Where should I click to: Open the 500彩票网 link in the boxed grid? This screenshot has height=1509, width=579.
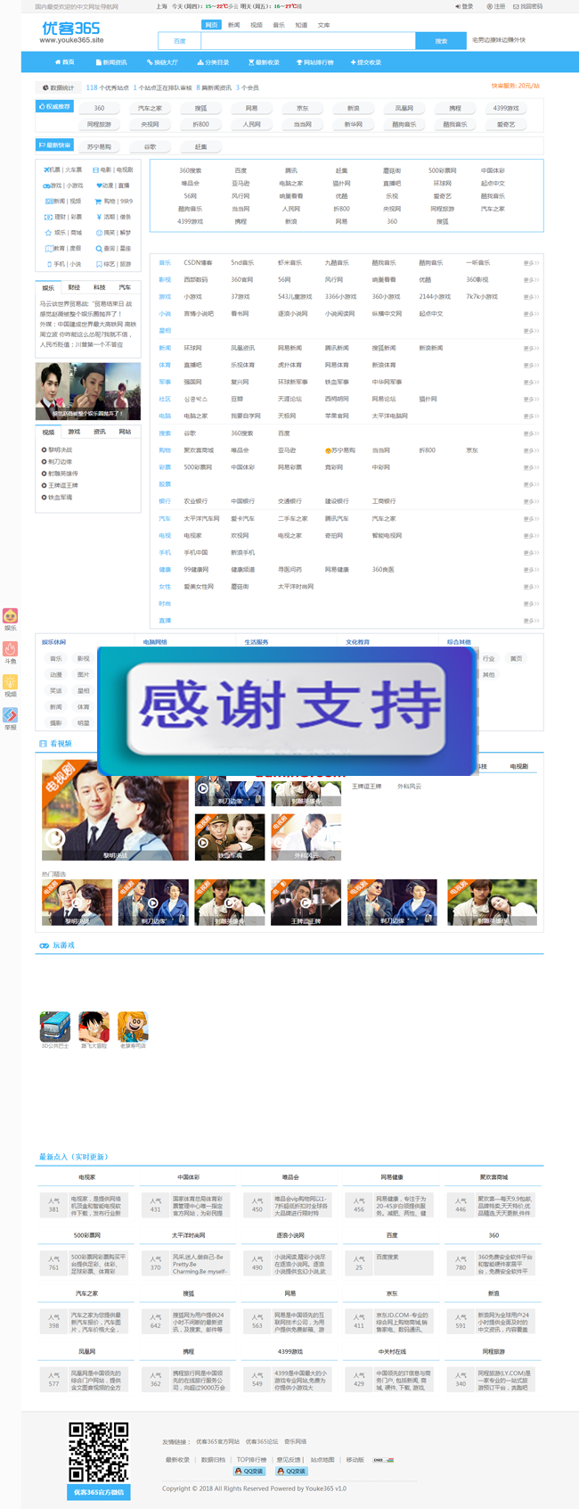(442, 170)
